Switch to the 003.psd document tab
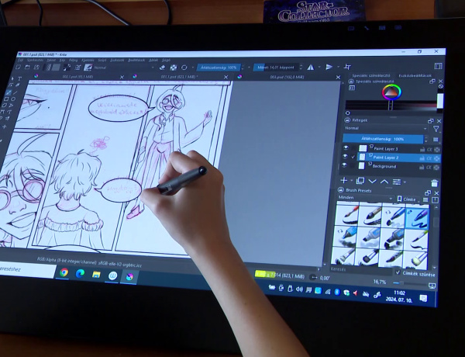This screenshot has height=357, width=465. (279, 77)
